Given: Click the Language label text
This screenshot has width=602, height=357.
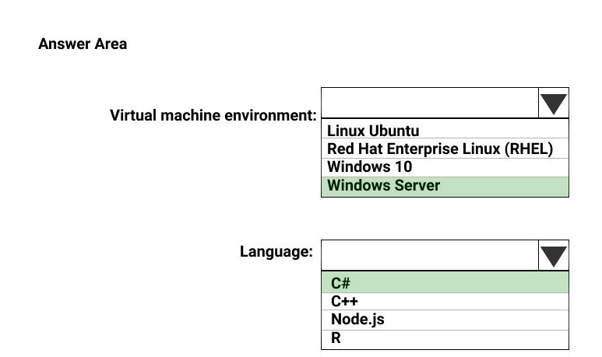Looking at the screenshot, I should [x=276, y=252].
